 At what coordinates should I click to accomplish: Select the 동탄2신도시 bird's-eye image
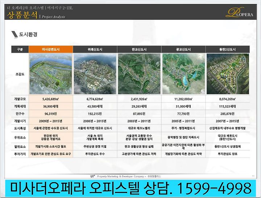(228, 74)
